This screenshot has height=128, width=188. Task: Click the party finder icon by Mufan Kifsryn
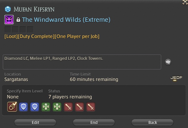(8, 9)
